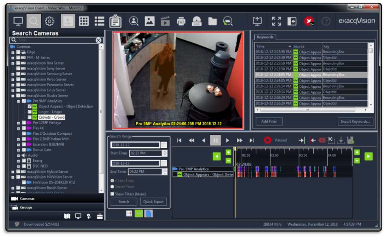Click the blue document icon below search
This screenshot has height=237, width=385.
point(149,213)
